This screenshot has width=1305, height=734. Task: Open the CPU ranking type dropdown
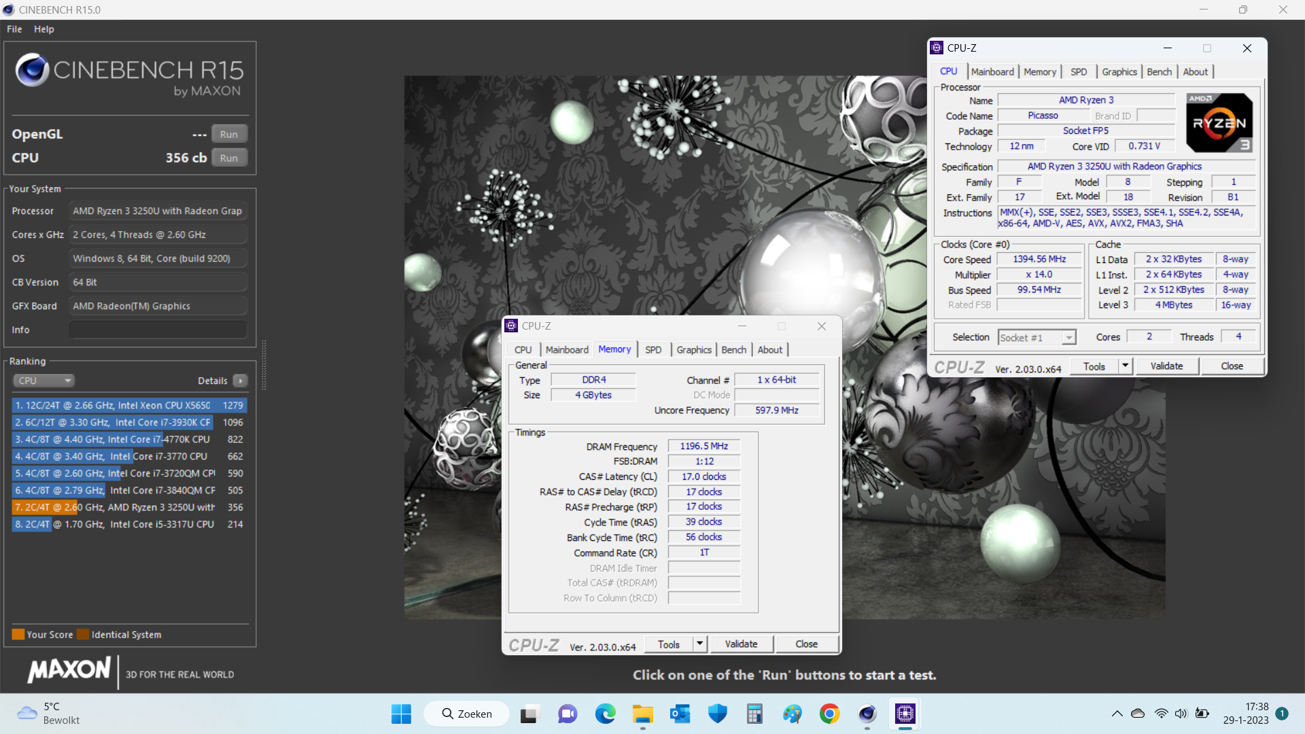[x=43, y=381]
